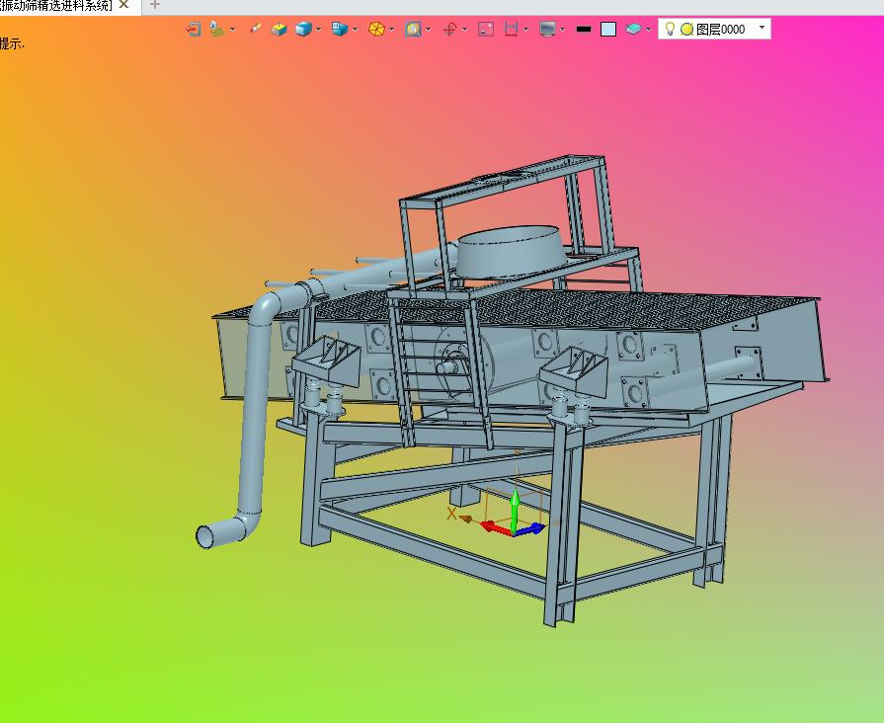Toggle the yellow circle layer indicator
This screenshot has height=723, width=884.
(x=686, y=29)
